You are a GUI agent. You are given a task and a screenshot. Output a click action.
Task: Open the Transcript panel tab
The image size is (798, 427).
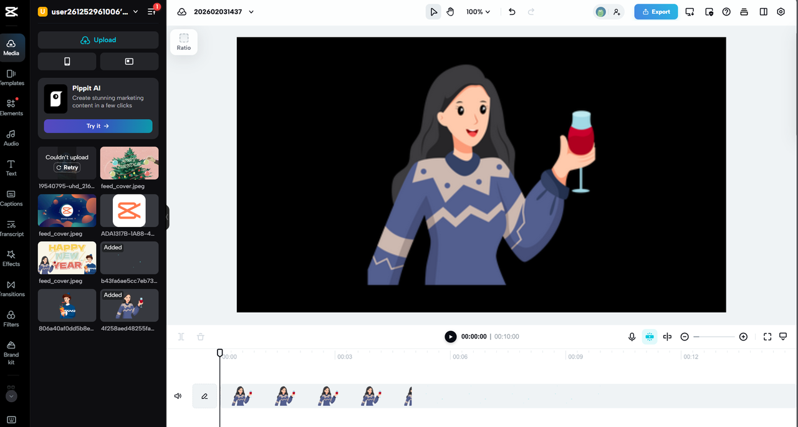pos(11,228)
